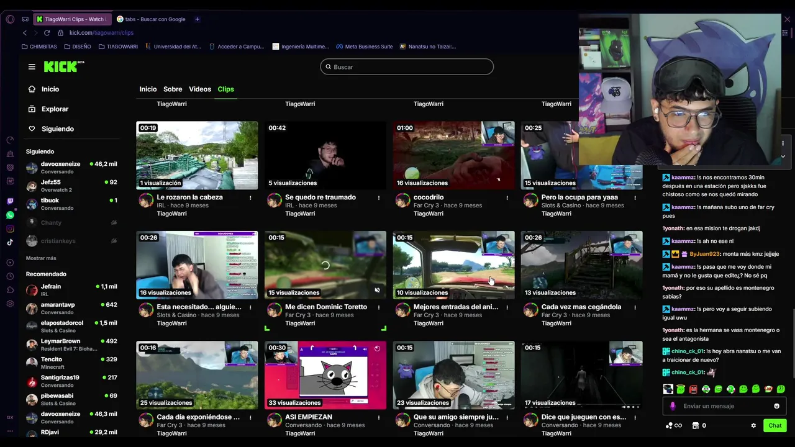Open the emoji picker in chat input
The width and height of the screenshot is (795, 447).
776,406
